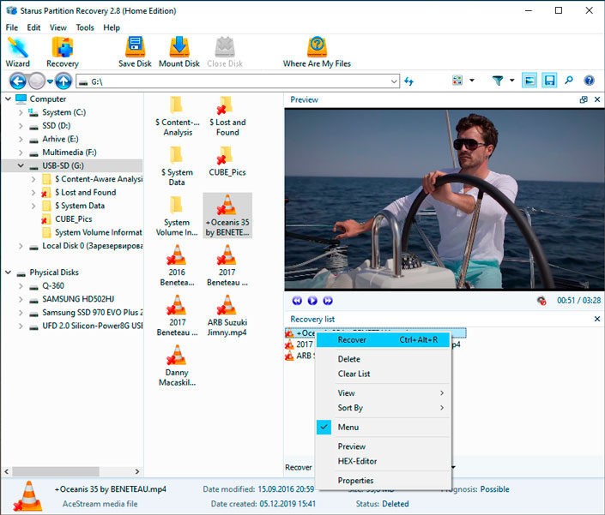Click the video preview frame
The height and width of the screenshot is (515, 605).
click(445, 200)
